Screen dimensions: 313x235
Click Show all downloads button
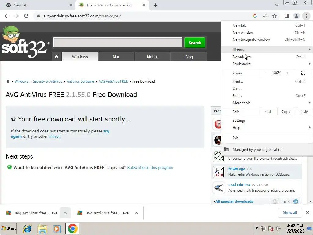pyautogui.click(x=290, y=213)
